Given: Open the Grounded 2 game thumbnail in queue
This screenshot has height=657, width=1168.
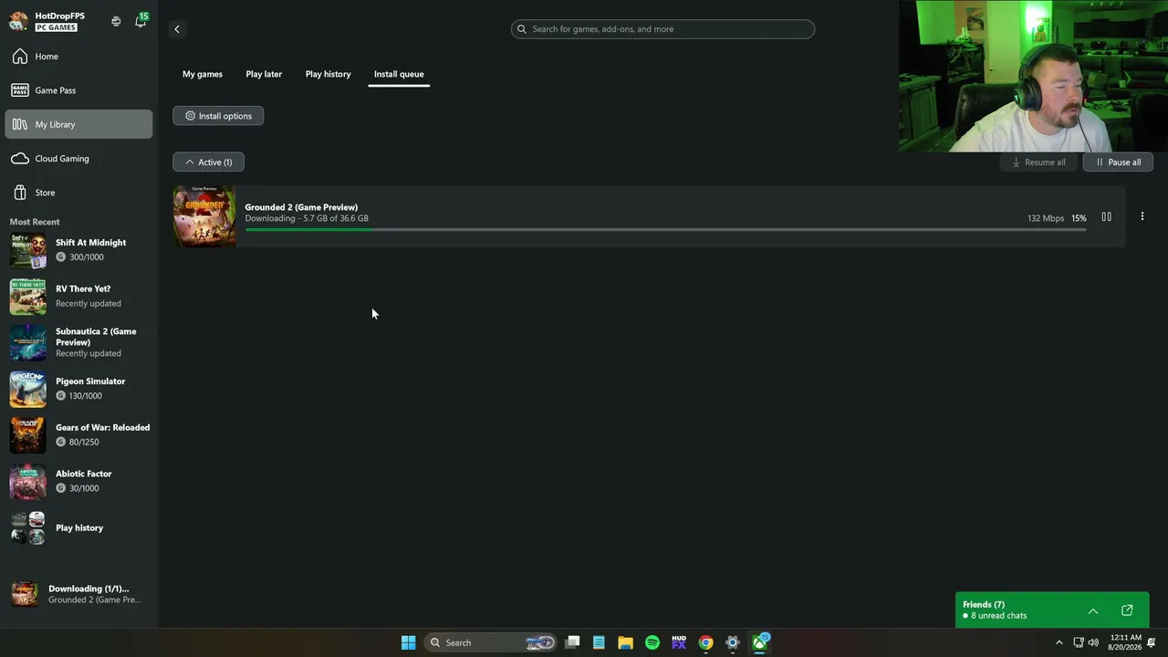Looking at the screenshot, I should (x=204, y=216).
